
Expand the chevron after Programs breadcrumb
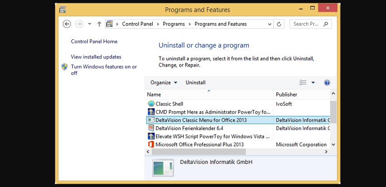[x=190, y=24]
